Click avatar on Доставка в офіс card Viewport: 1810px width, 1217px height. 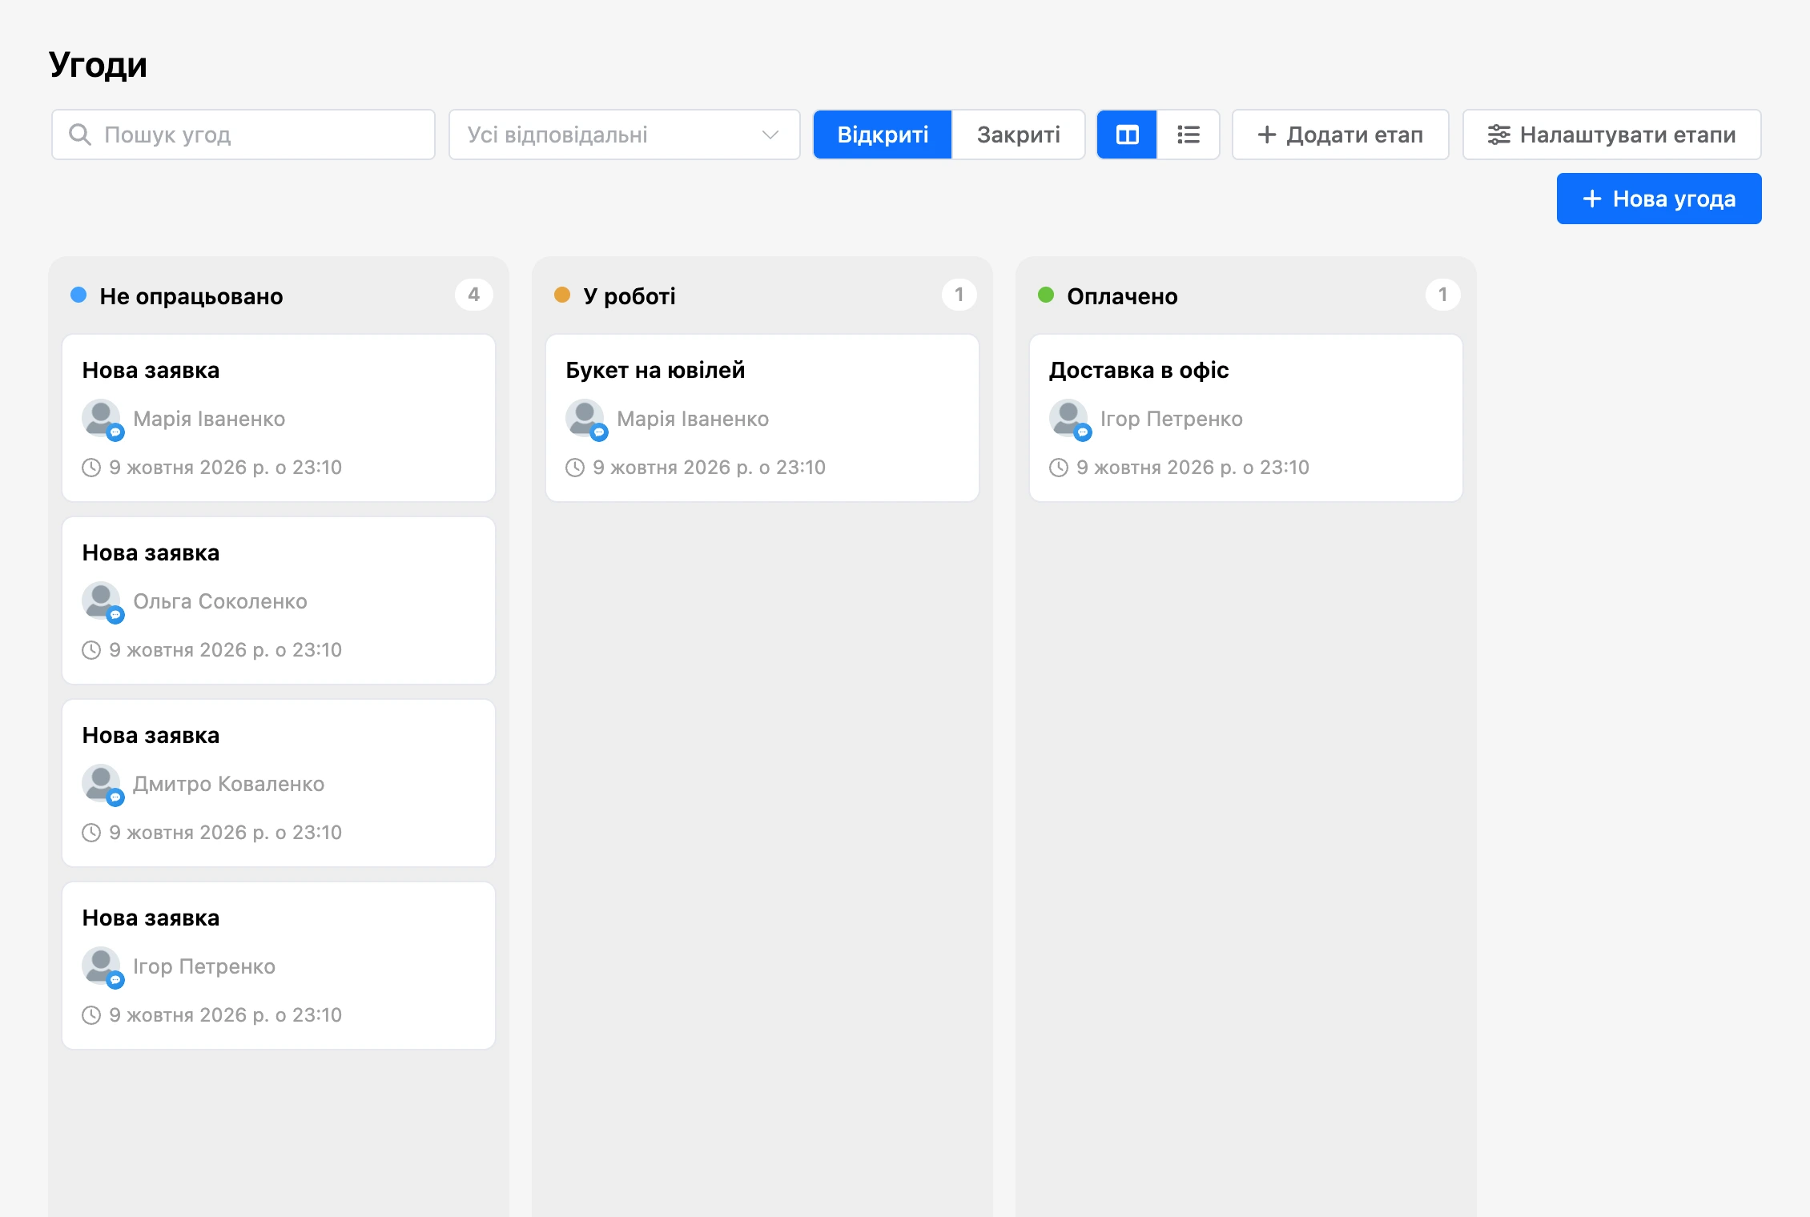pos(1069,419)
